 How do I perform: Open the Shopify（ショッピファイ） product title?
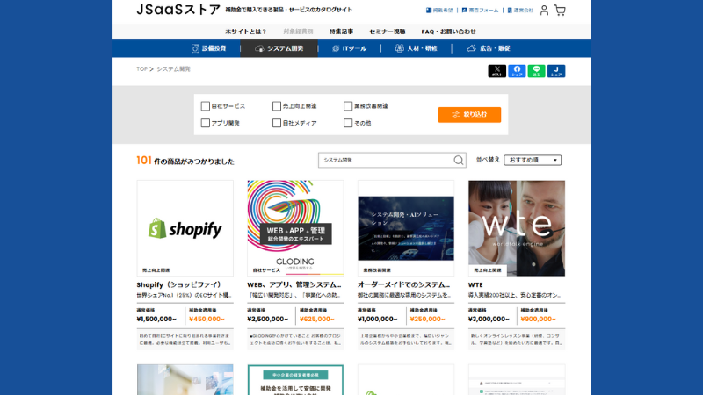[179, 284]
